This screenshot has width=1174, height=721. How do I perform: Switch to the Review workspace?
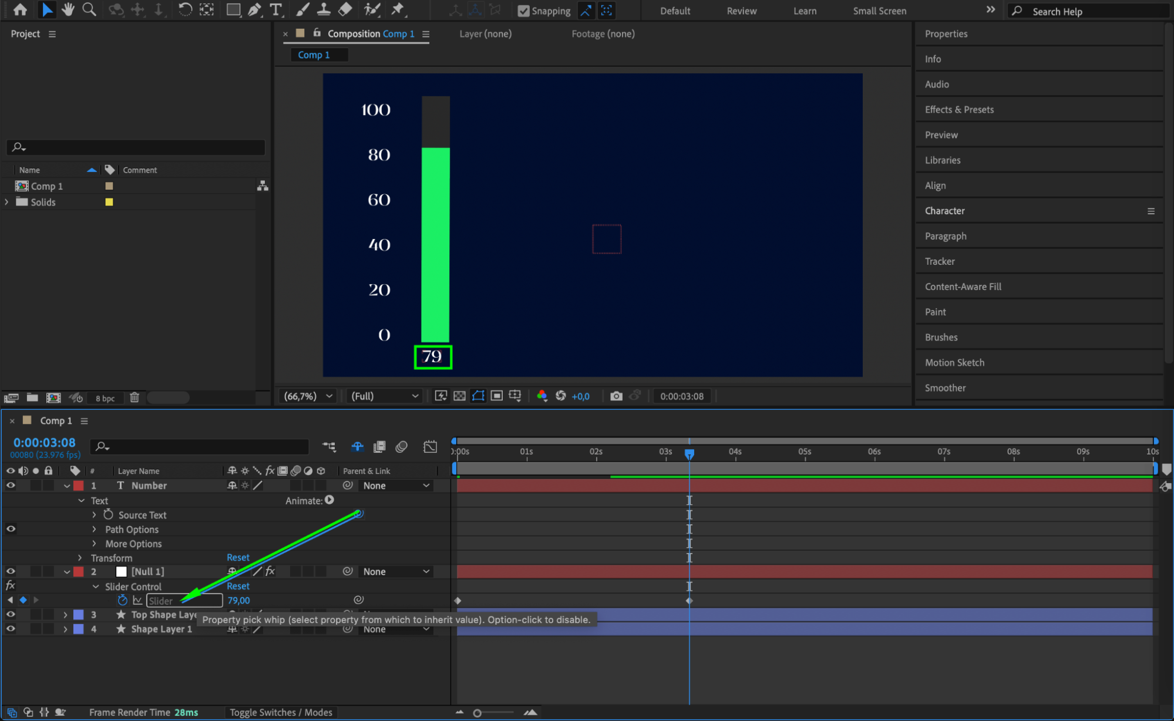(x=741, y=11)
